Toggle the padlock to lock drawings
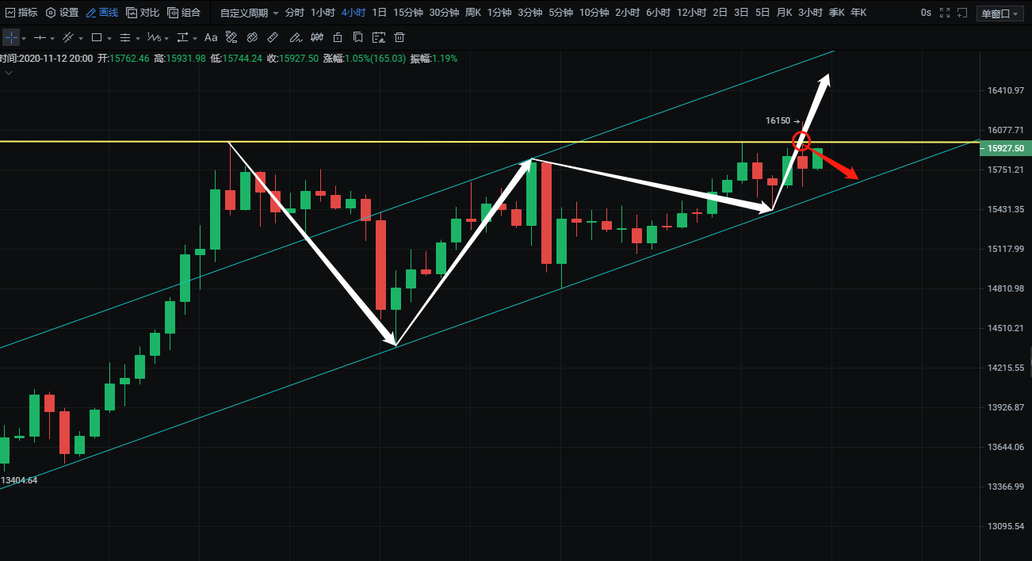The height and width of the screenshot is (561, 1032). point(338,37)
